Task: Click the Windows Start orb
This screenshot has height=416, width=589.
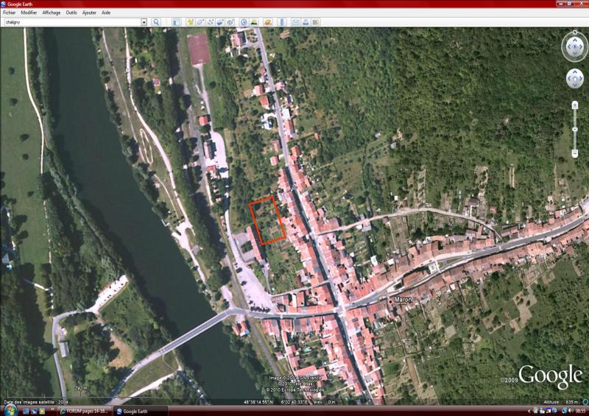Action: click(10, 410)
